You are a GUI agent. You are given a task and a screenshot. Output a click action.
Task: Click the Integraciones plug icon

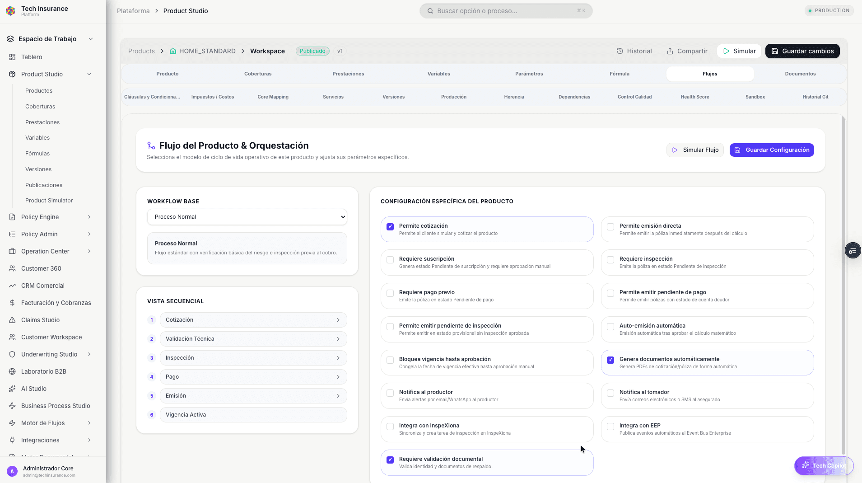tap(12, 440)
